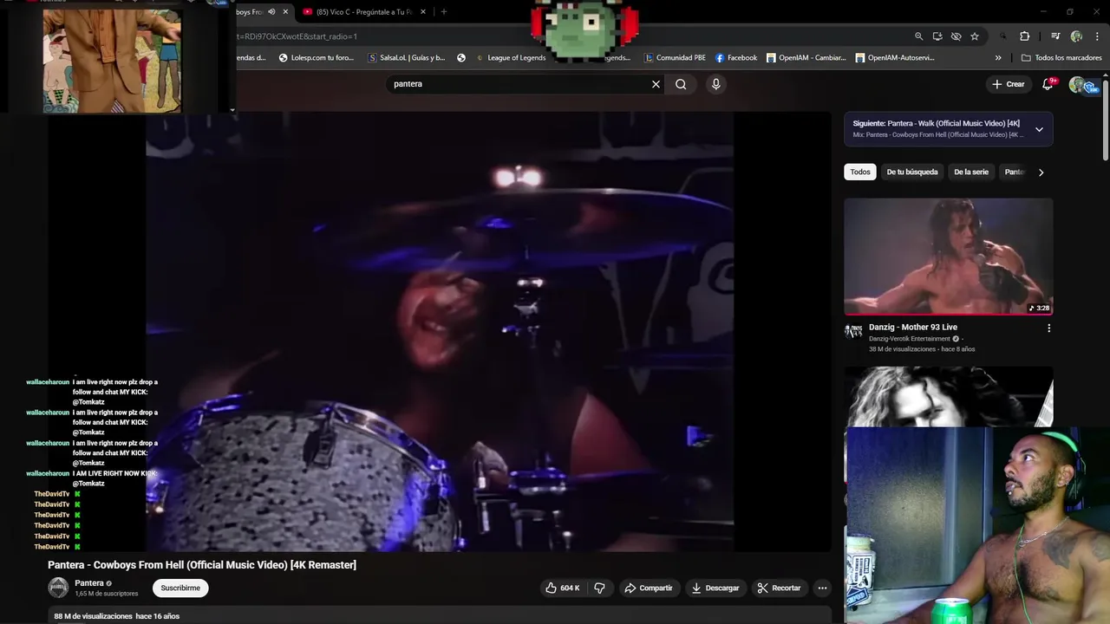Open more actions menu under the video

point(822,588)
